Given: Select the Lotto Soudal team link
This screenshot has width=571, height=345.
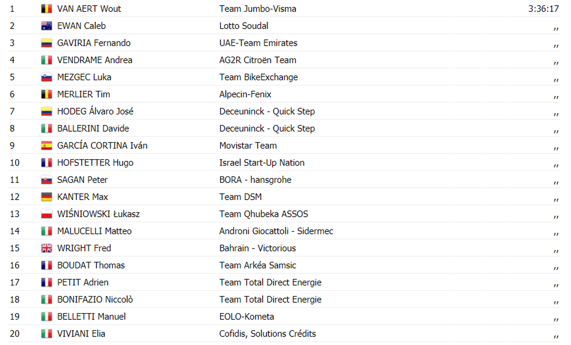Looking at the screenshot, I should 244,26.
